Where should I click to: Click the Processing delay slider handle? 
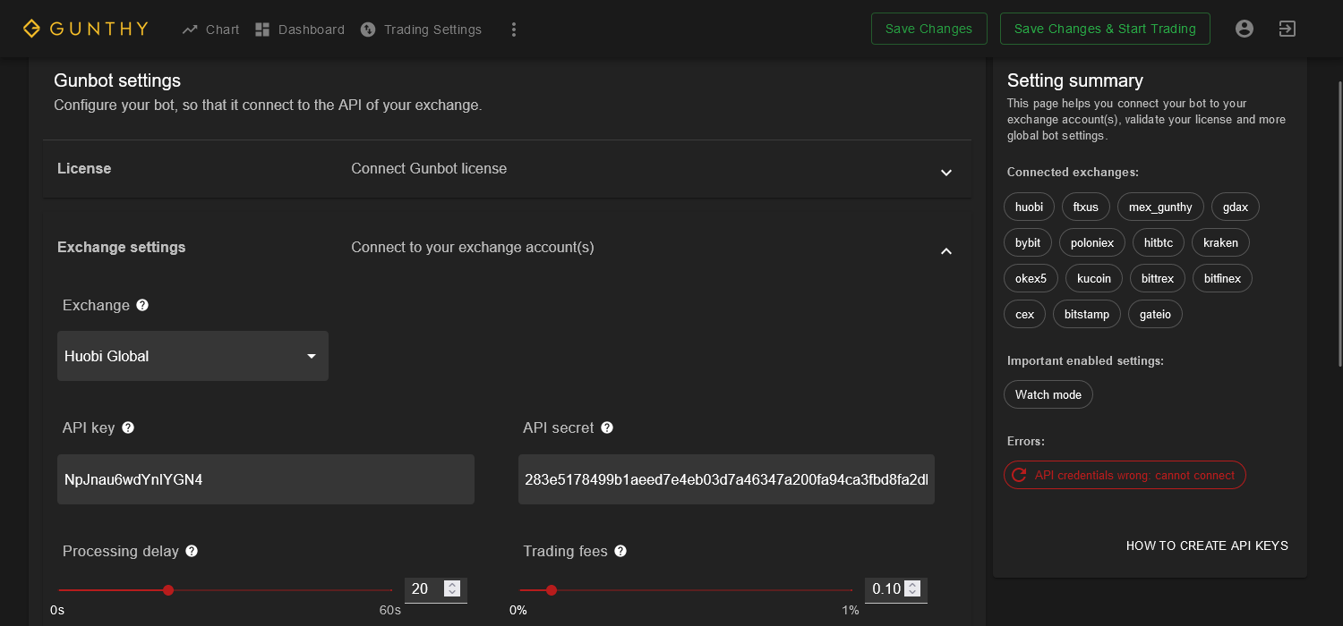point(168,590)
